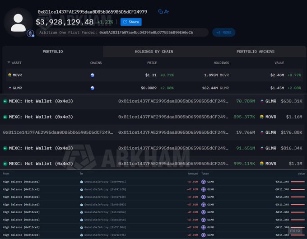
Task: Click the blue Share button
Action: coord(131,22)
